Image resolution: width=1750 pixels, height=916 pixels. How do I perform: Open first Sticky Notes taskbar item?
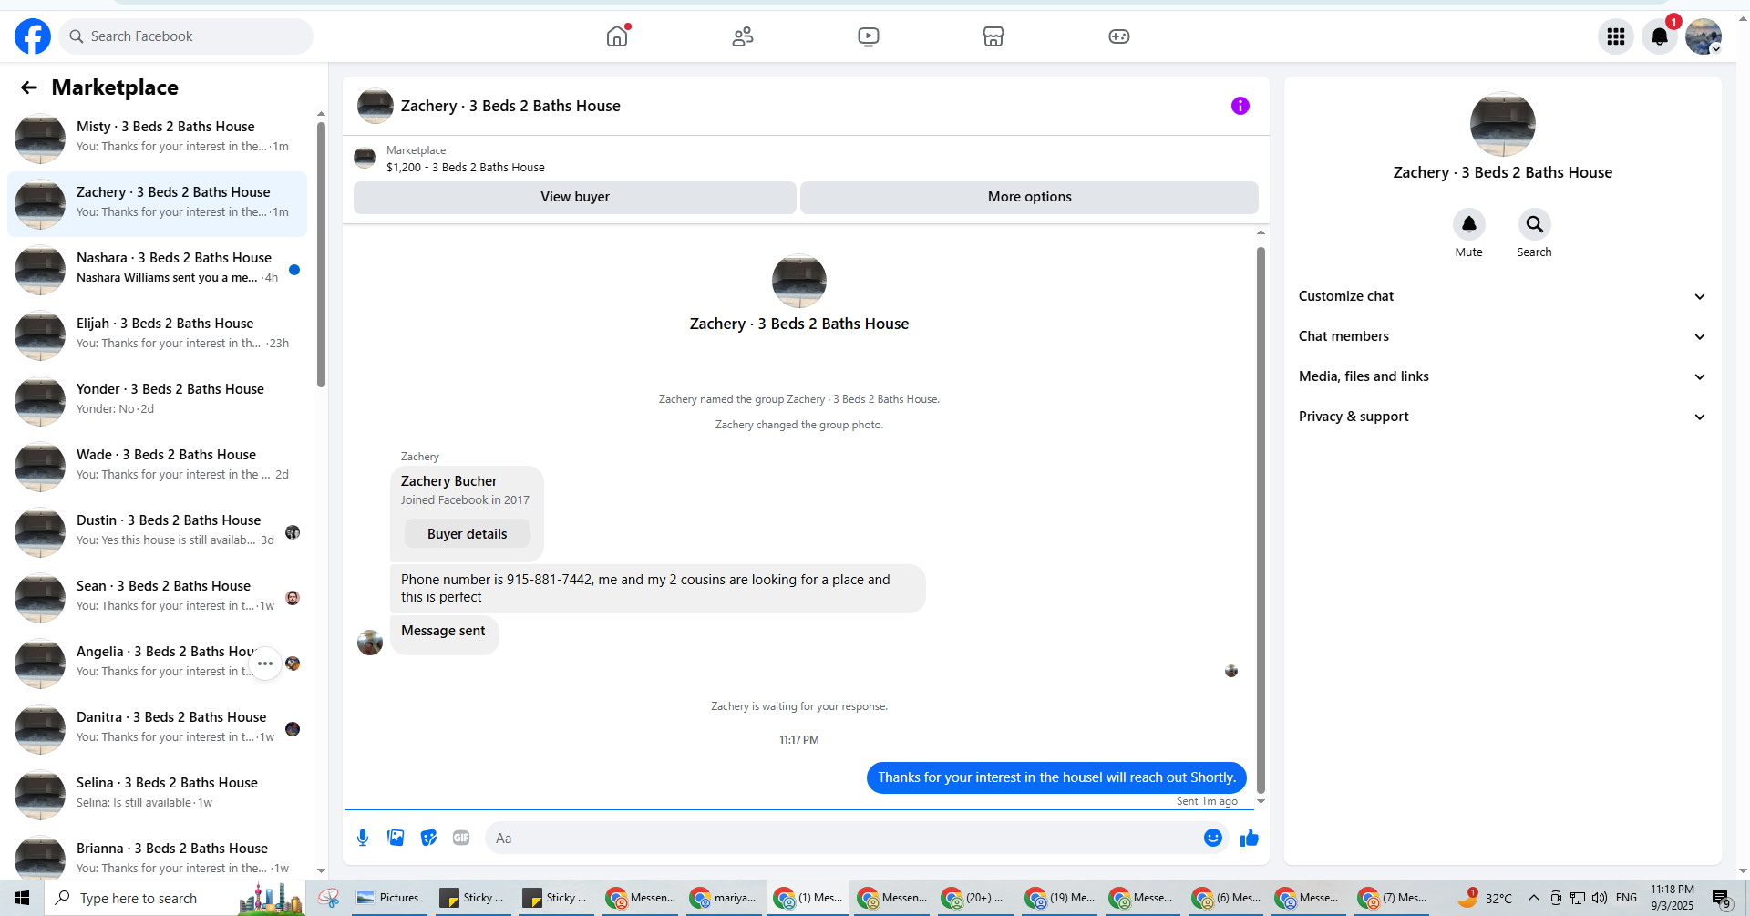[x=471, y=898]
